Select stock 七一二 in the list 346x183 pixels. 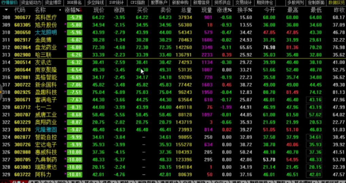click(x=43, y=107)
